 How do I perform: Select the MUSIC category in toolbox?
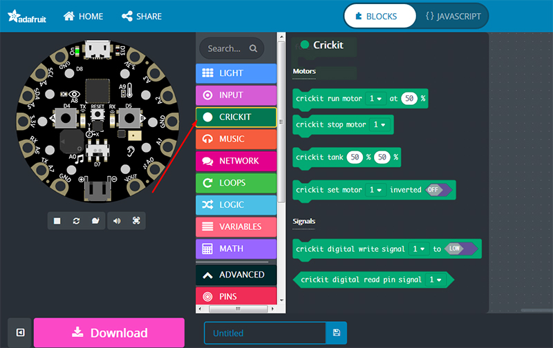pyautogui.click(x=236, y=139)
